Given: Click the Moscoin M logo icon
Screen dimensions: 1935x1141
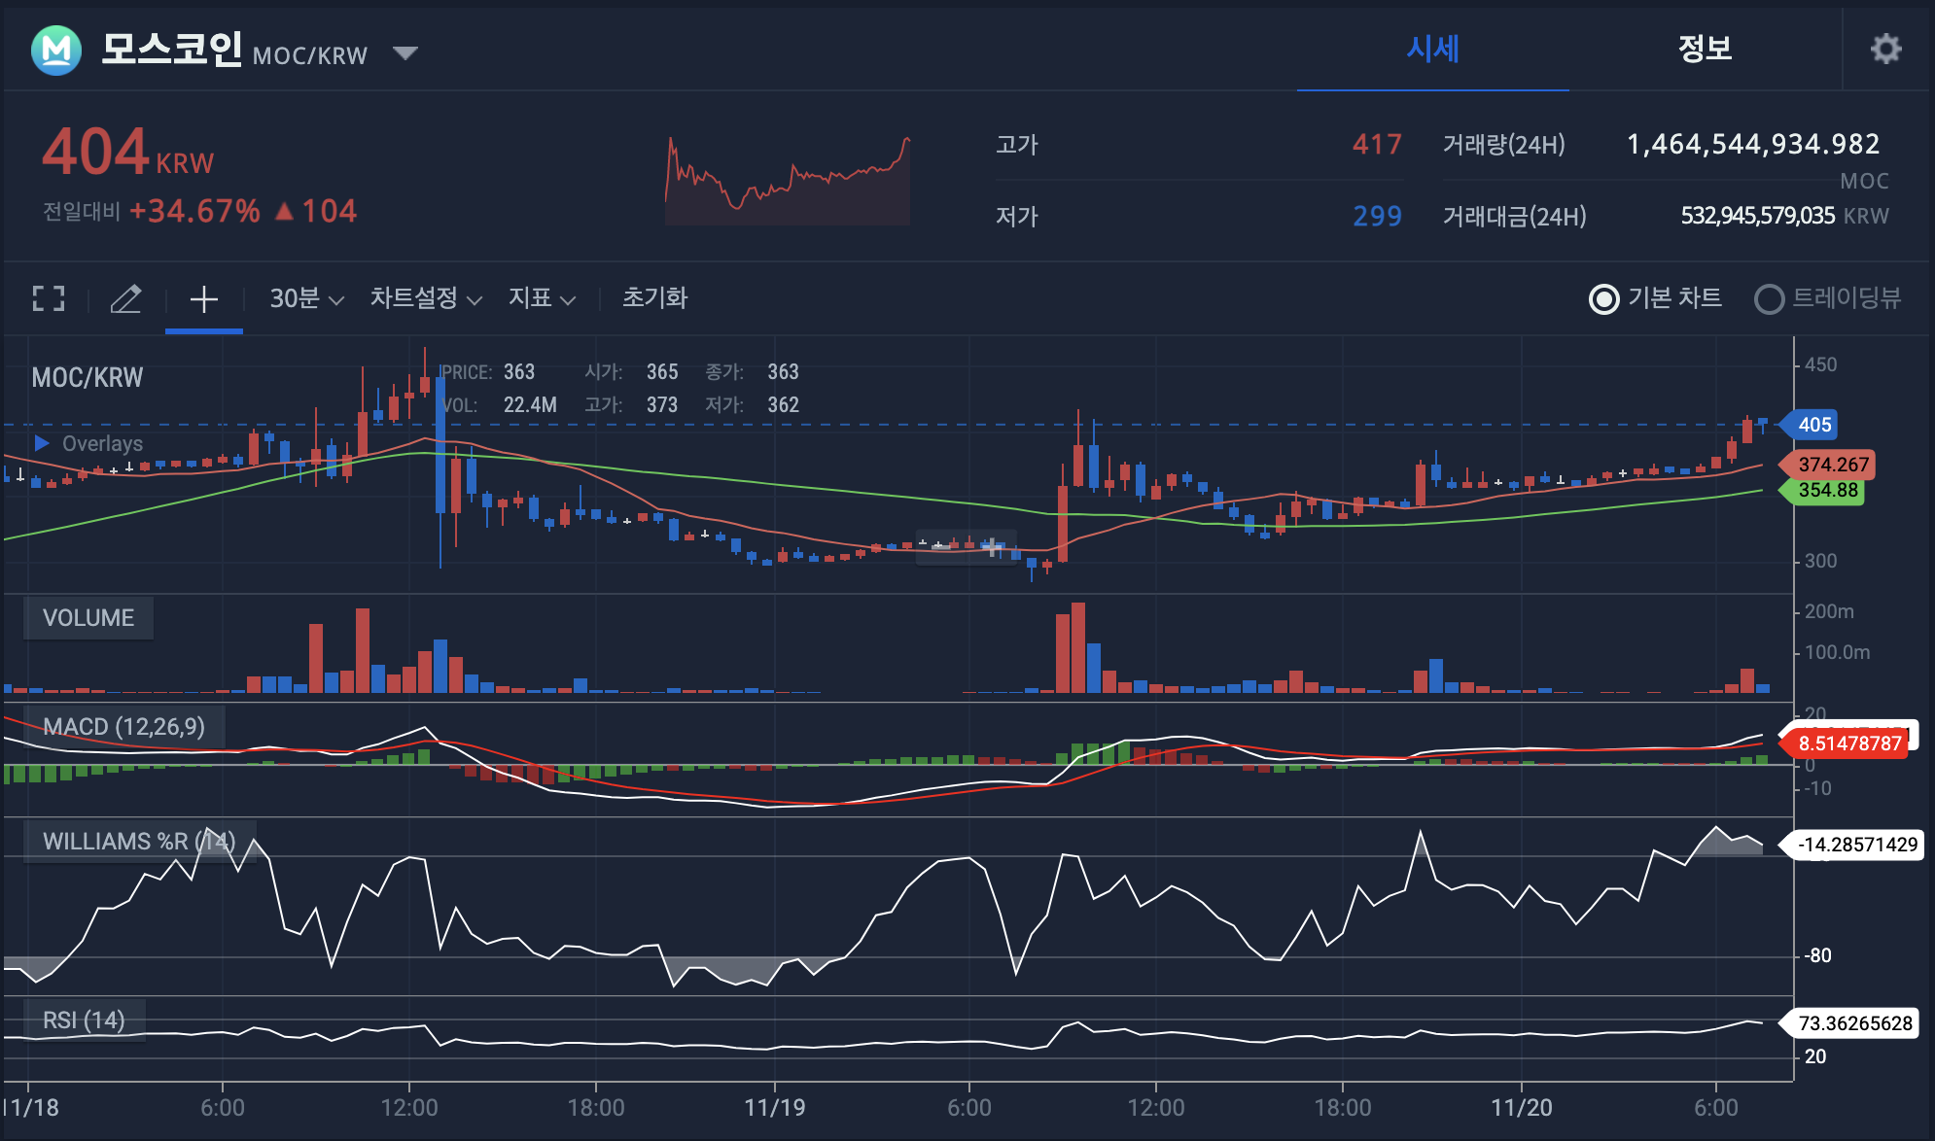Looking at the screenshot, I should [56, 50].
